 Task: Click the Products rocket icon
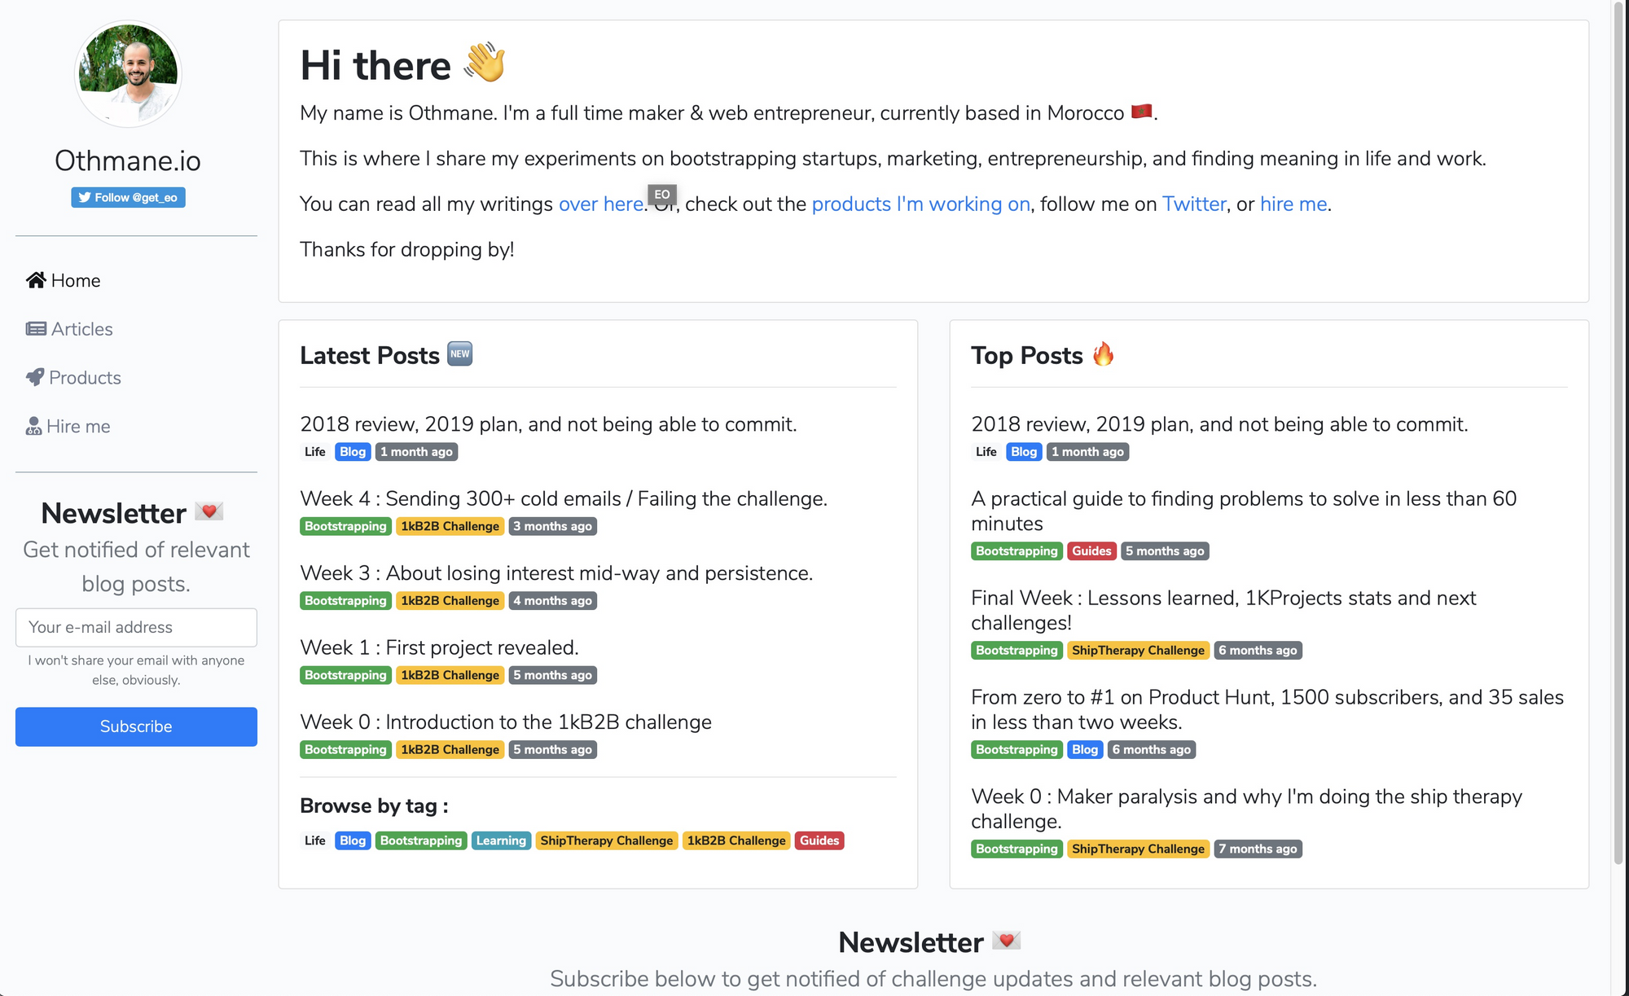(x=35, y=377)
